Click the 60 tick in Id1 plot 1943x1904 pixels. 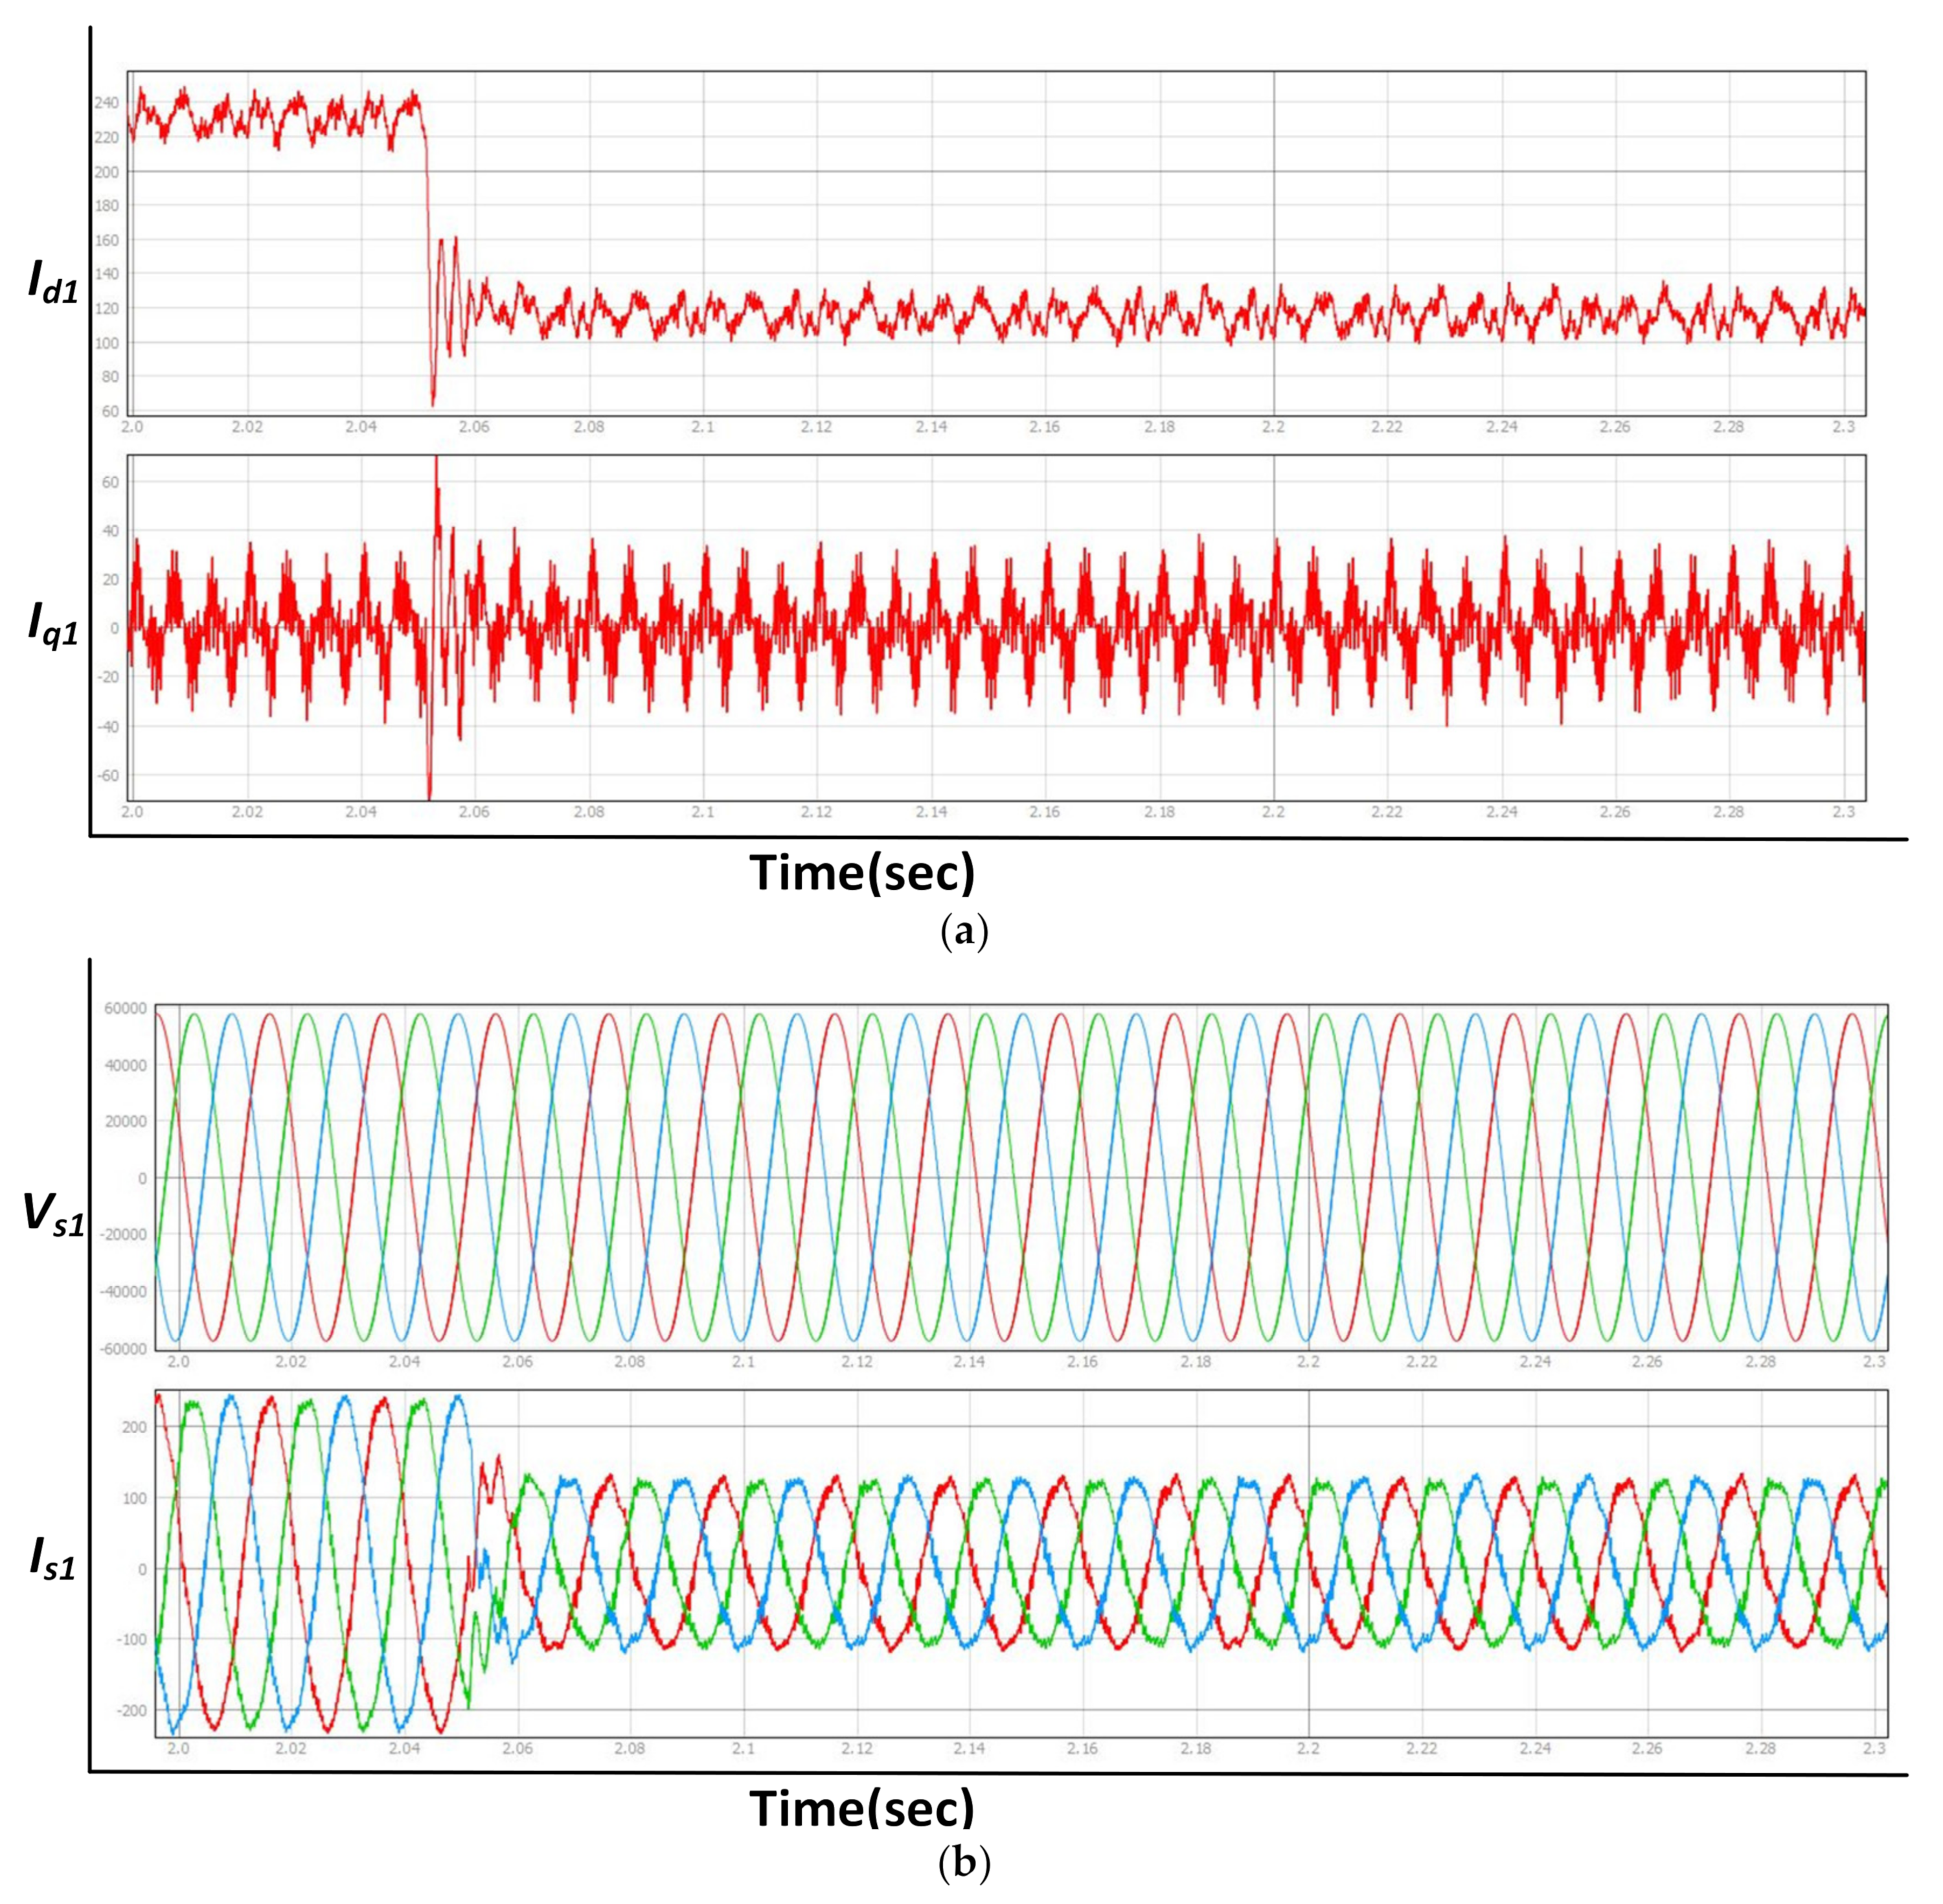coord(109,411)
